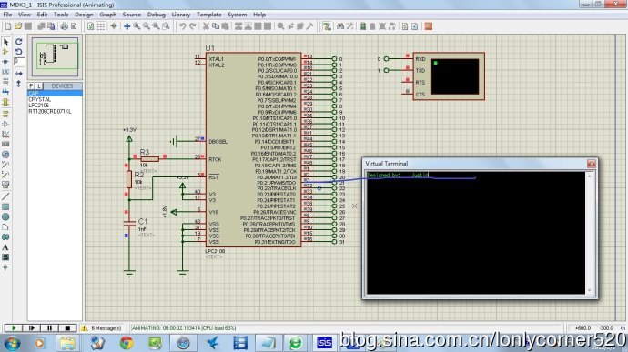The image size is (628, 352).
Task: Close the Virtual Terminal window
Action: tap(592, 164)
